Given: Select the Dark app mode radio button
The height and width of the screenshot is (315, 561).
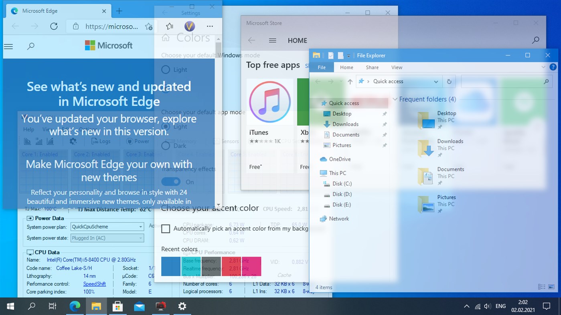Looking at the screenshot, I should pos(165,146).
